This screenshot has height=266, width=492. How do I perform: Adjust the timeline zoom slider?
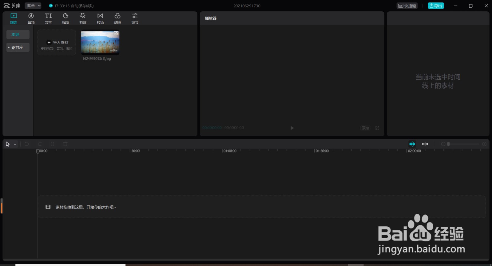tap(463, 144)
